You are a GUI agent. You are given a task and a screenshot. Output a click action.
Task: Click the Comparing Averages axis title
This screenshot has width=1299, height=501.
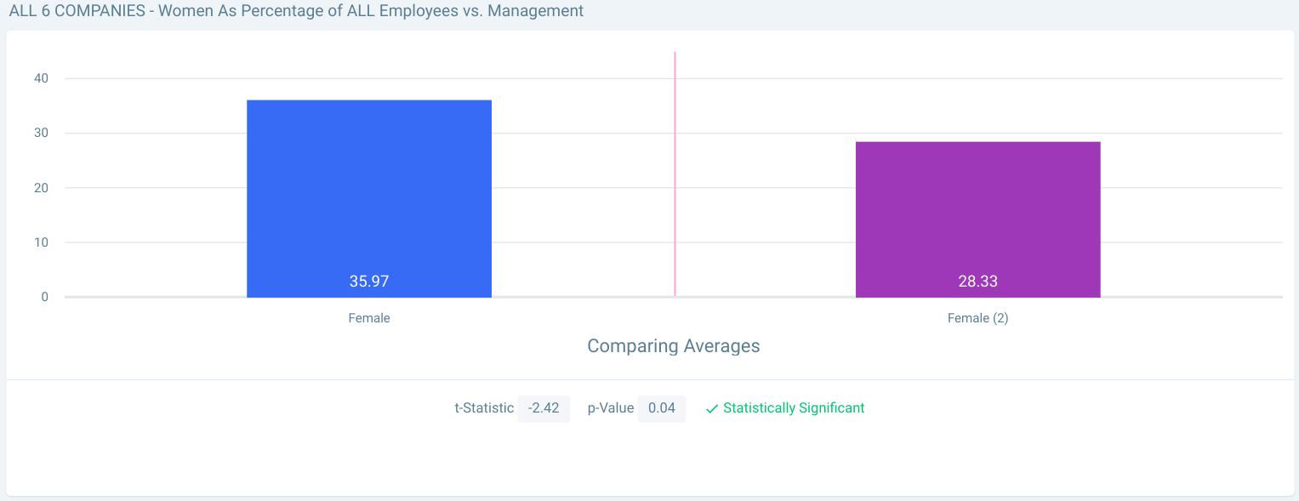(x=673, y=346)
